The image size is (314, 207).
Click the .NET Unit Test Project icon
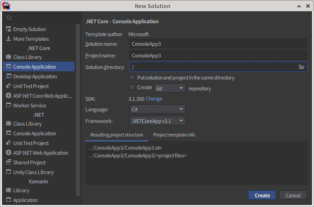9,143
